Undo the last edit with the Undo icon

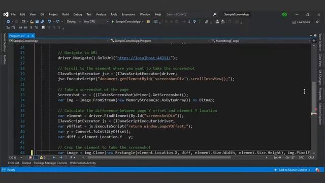[x=49, y=21]
